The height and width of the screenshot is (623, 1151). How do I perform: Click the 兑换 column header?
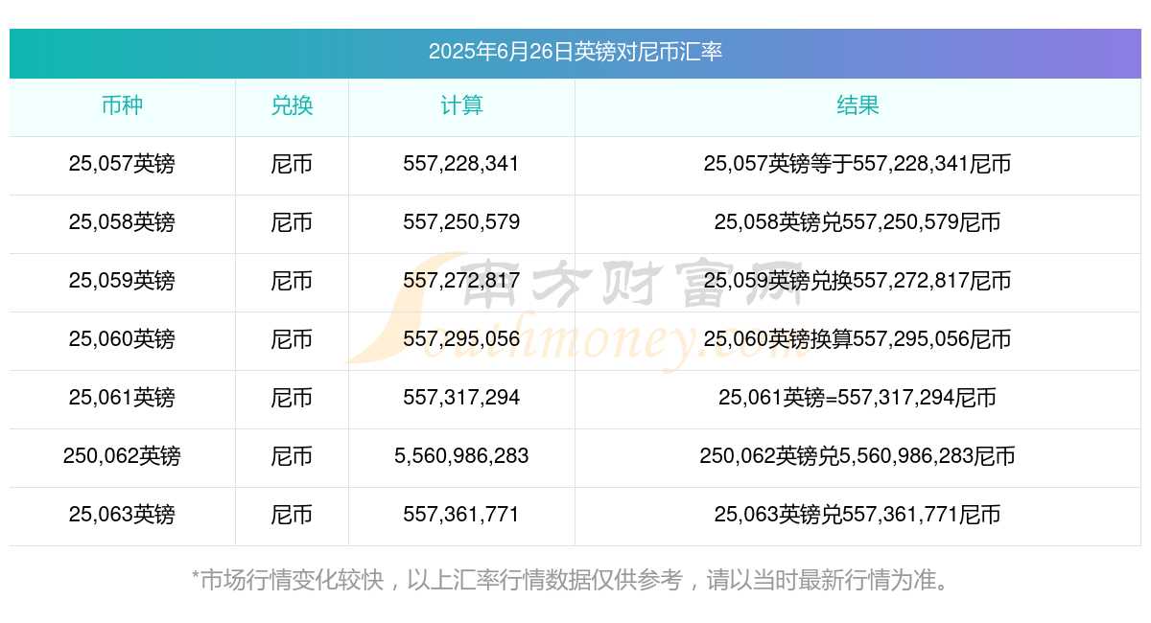coord(292,105)
